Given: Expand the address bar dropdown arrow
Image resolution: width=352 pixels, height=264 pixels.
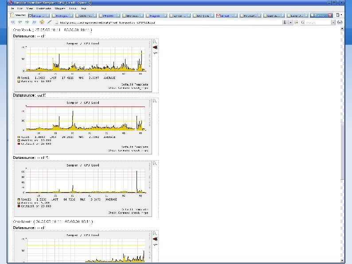Looking at the screenshot, I should pos(290,22).
